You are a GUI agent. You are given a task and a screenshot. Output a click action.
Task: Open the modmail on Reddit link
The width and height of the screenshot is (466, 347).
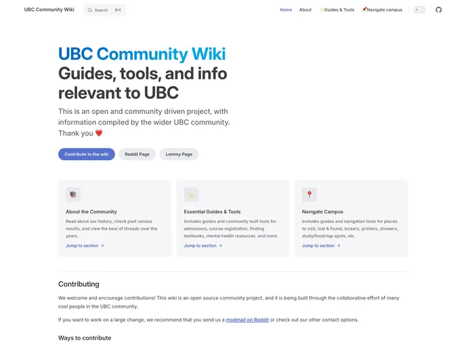pos(247,320)
